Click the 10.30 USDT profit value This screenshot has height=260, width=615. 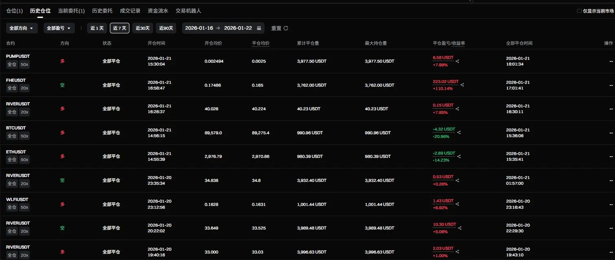tap(444, 225)
